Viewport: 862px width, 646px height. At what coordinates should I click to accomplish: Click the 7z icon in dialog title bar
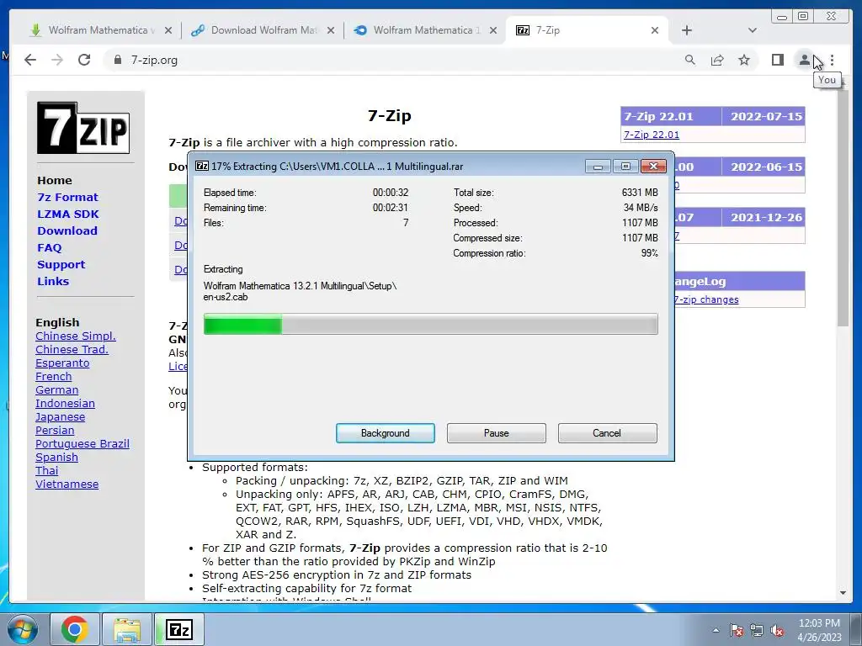coord(202,166)
